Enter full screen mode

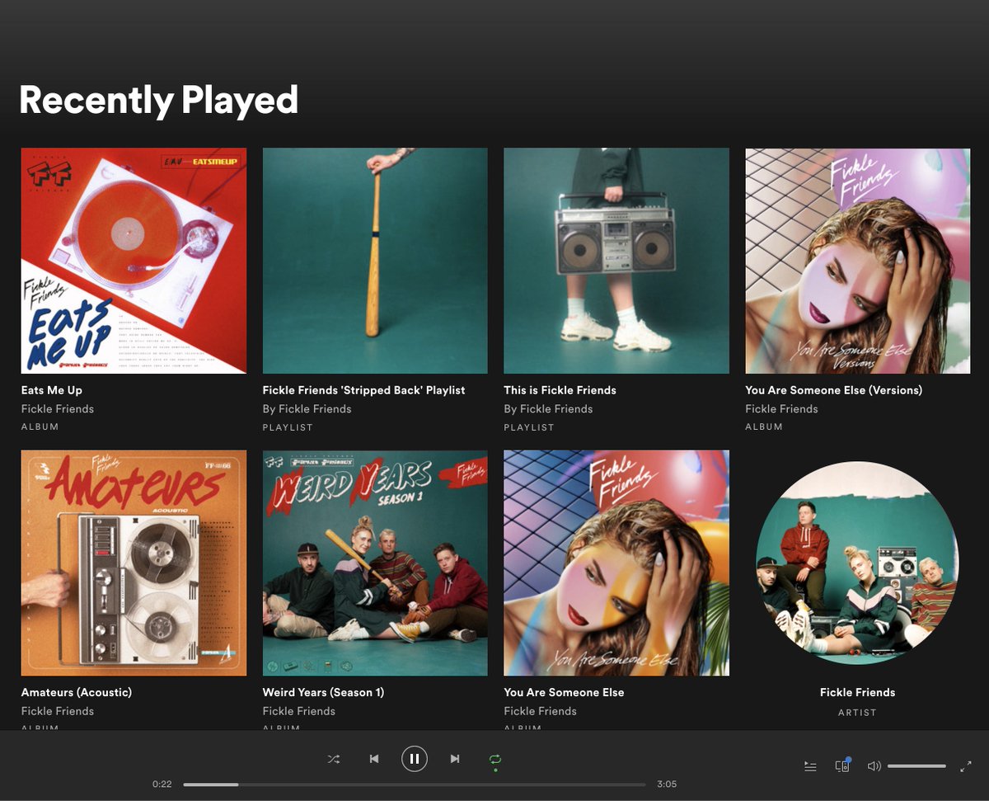(966, 766)
